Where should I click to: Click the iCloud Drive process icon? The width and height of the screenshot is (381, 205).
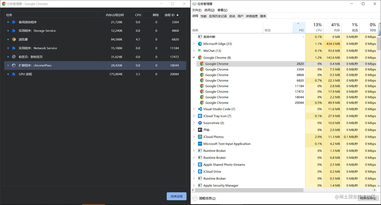200,171
